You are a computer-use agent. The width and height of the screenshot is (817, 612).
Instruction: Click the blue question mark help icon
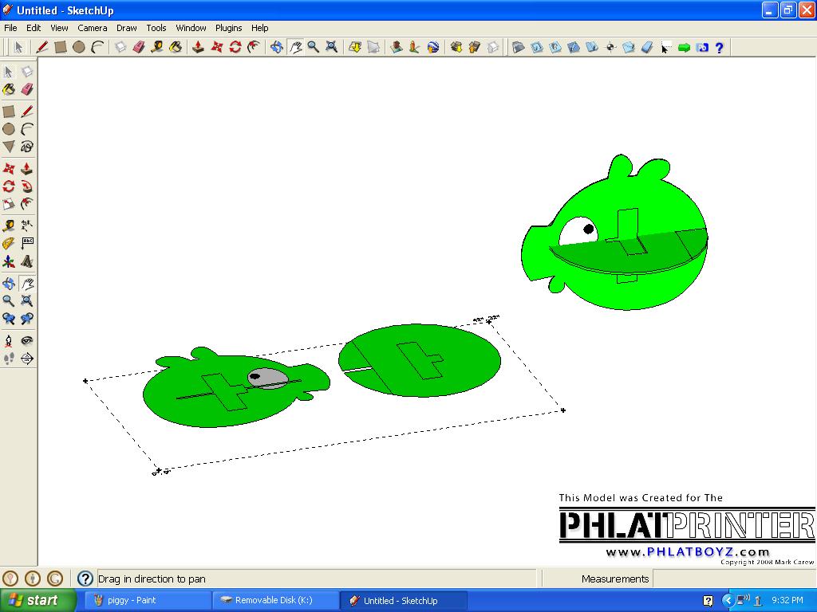click(x=719, y=48)
